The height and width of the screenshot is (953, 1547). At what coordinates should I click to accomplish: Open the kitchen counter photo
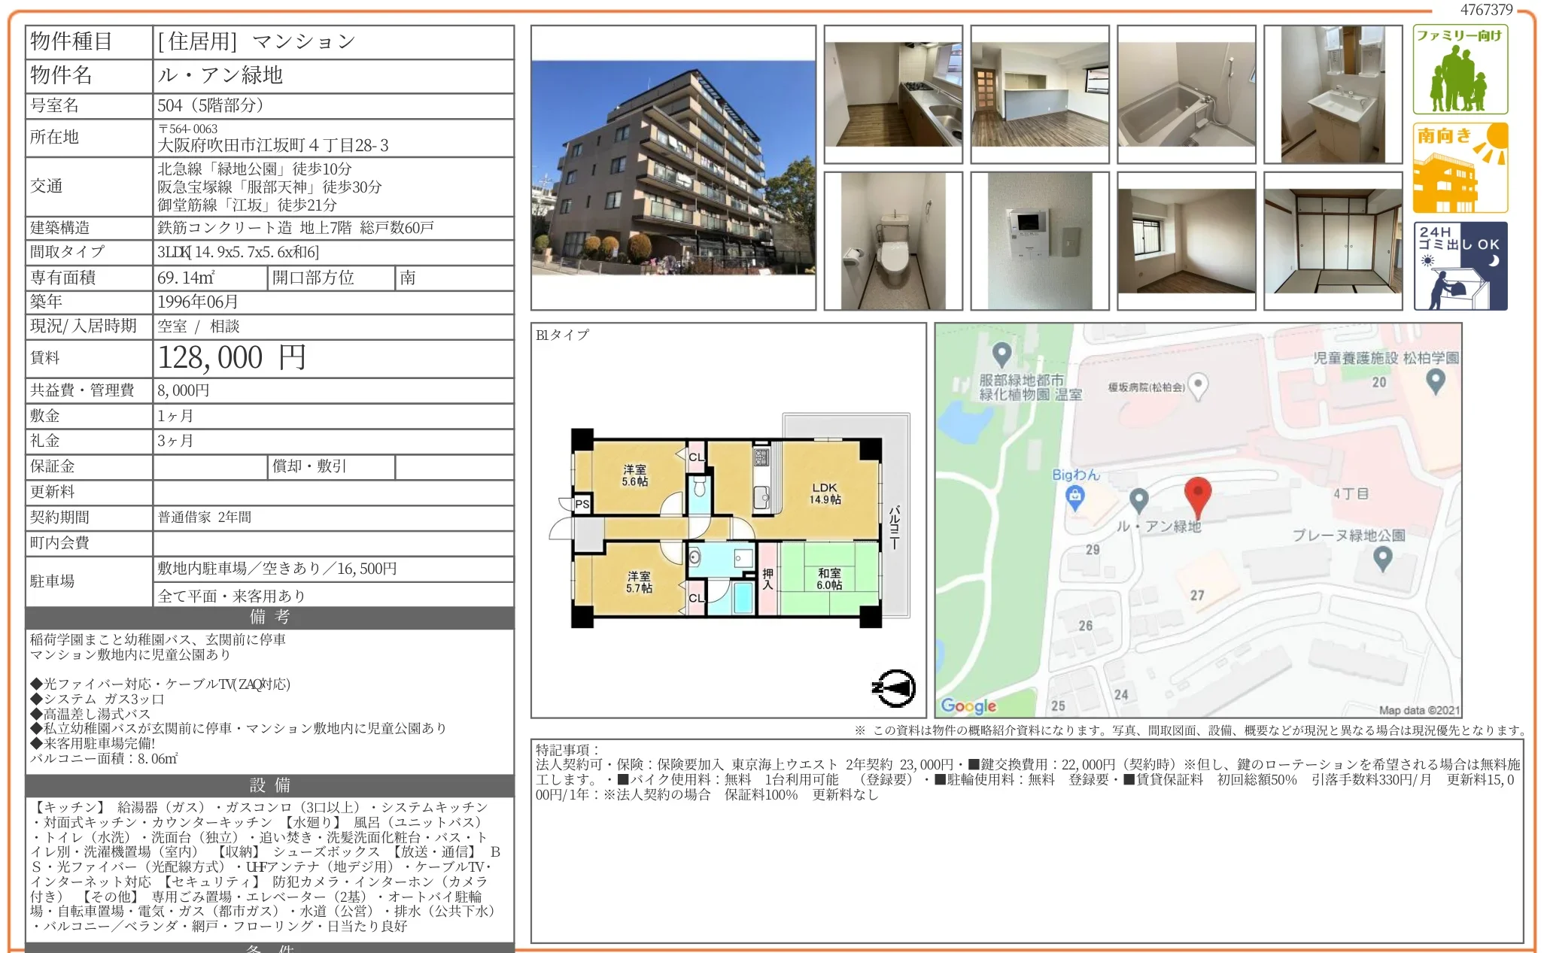(x=894, y=94)
